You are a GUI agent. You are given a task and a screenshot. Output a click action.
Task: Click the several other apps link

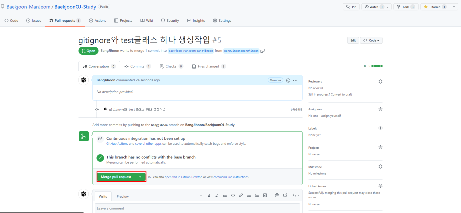coord(148,144)
